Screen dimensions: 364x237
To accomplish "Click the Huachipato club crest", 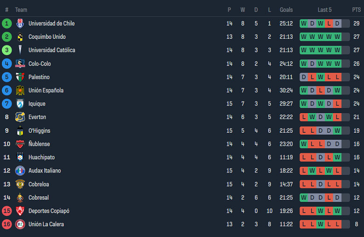I will (20, 157).
